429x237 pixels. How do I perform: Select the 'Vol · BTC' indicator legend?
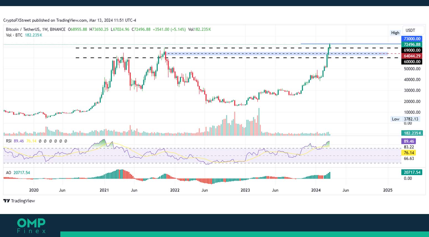pos(14,35)
